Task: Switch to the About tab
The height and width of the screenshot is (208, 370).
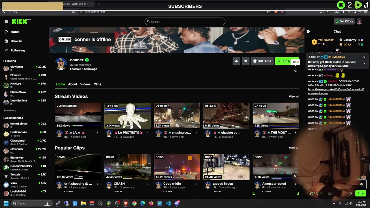Action: pos(73,84)
